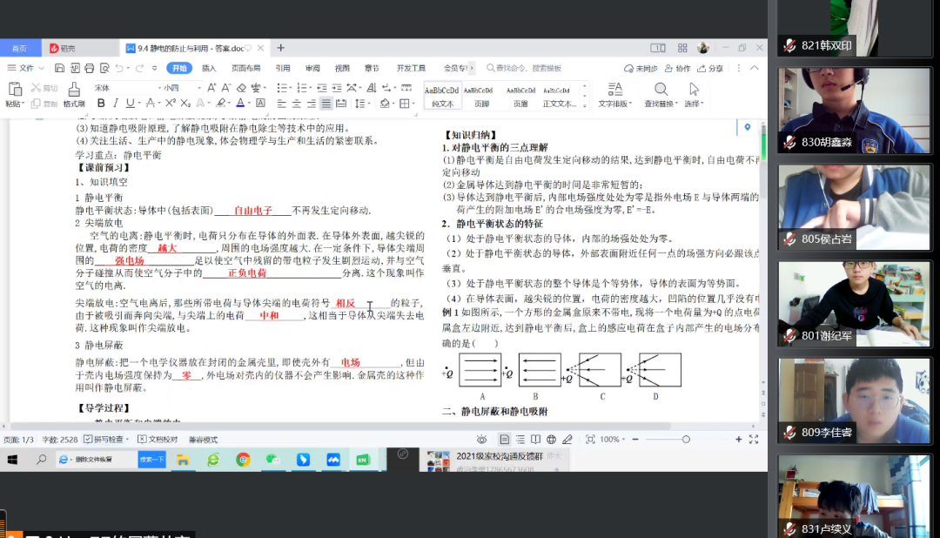Open the 视图 View tab
940x538 pixels.
pyautogui.click(x=342, y=68)
